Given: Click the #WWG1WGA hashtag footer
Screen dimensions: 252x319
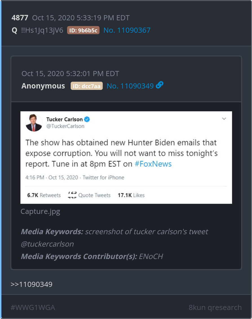Looking at the screenshot, I should (33, 307).
